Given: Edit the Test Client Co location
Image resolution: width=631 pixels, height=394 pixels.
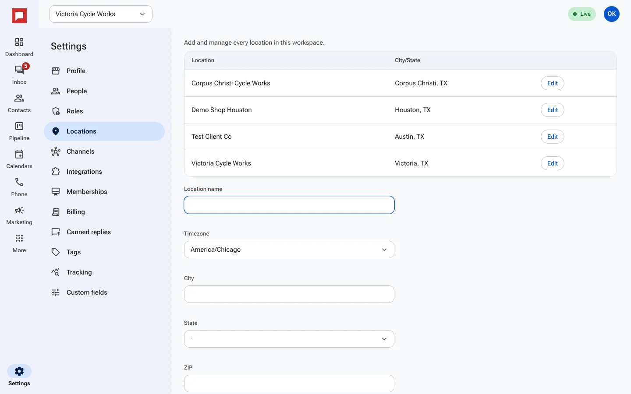Looking at the screenshot, I should click(553, 137).
